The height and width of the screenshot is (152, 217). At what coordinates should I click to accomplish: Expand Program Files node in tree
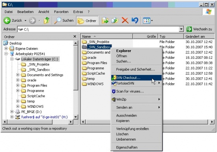click(x=18, y=85)
